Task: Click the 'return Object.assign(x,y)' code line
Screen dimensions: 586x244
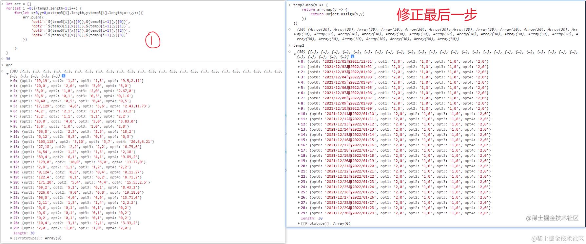Action: click(x=337, y=14)
